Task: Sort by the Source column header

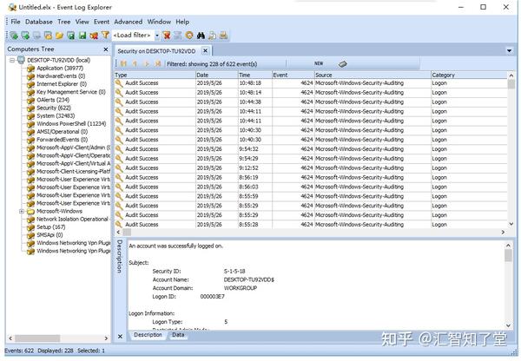Action: tap(373, 75)
